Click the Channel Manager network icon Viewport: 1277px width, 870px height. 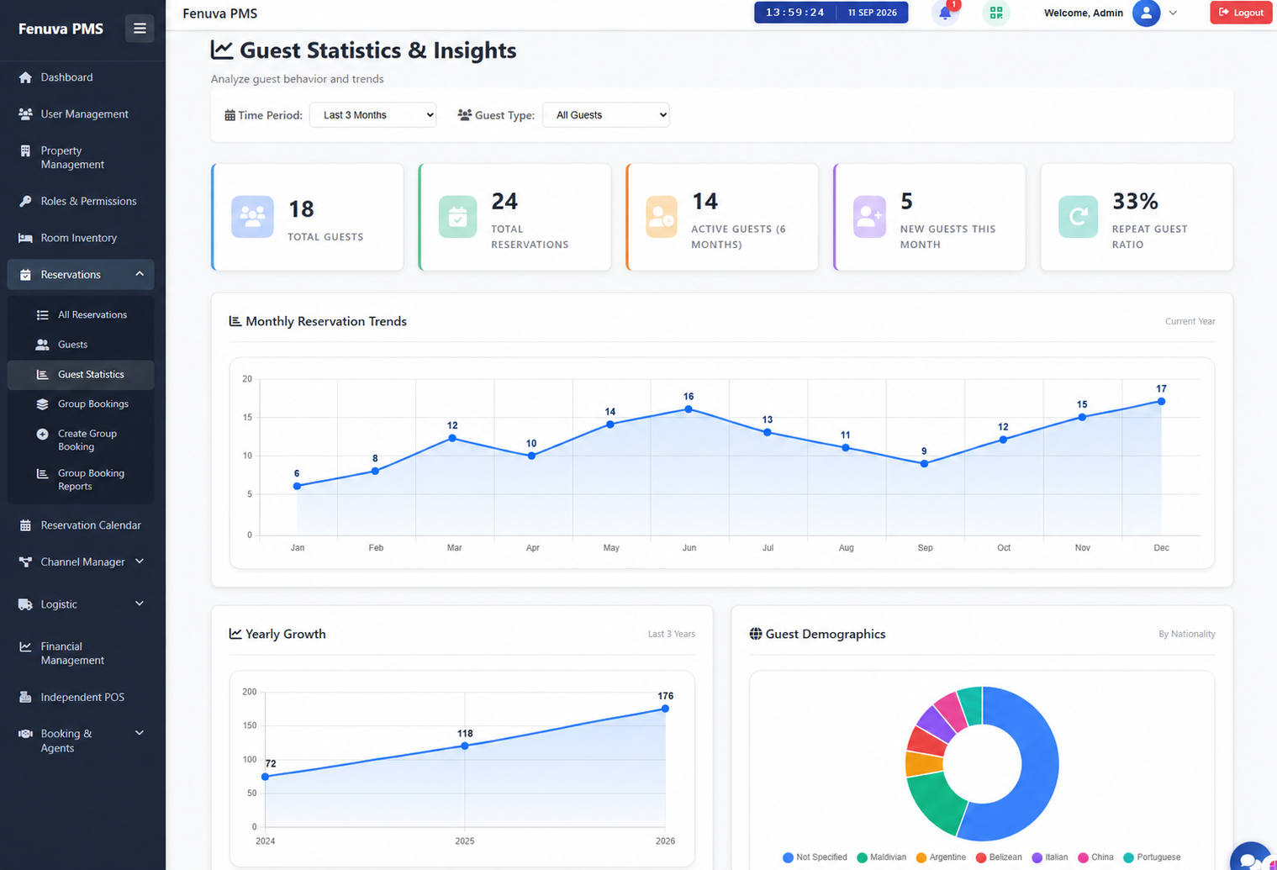(25, 562)
